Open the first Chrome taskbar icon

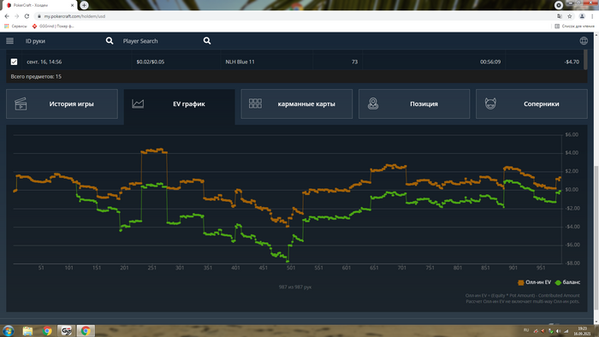47,330
